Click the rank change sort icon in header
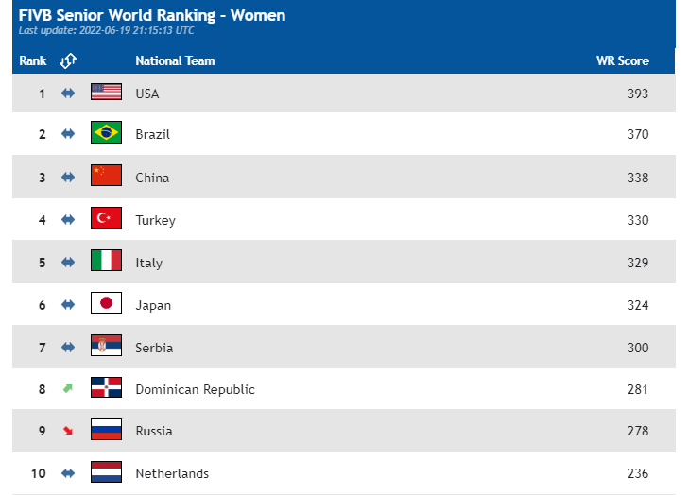688x495 pixels. coord(68,60)
